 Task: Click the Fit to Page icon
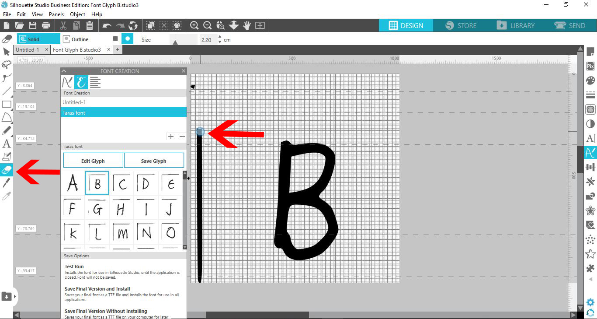pyautogui.click(x=260, y=25)
